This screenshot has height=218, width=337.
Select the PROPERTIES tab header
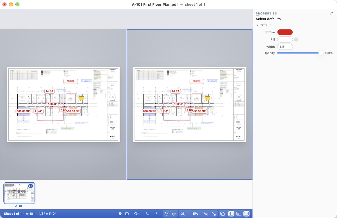266,13
